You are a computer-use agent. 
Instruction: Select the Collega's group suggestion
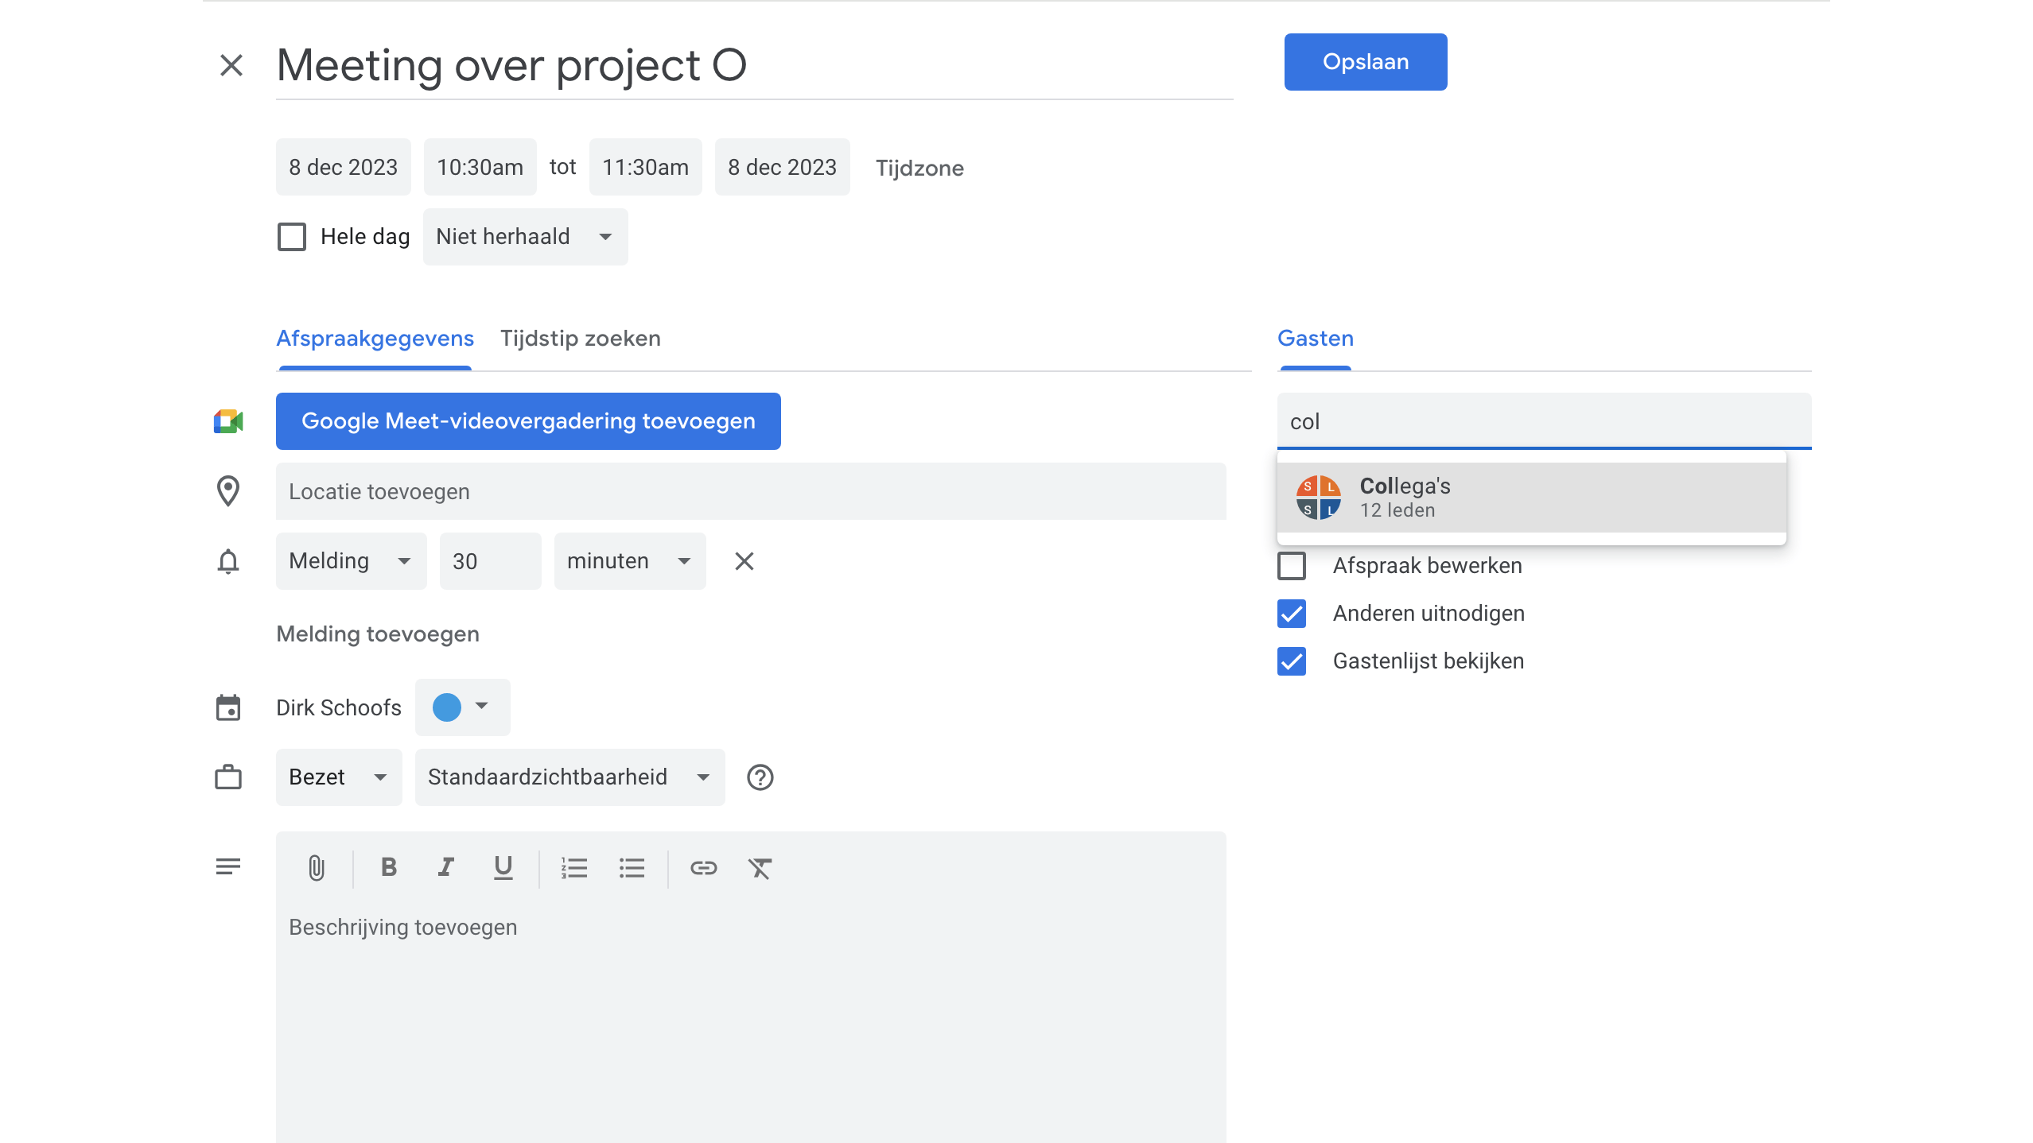1530,498
